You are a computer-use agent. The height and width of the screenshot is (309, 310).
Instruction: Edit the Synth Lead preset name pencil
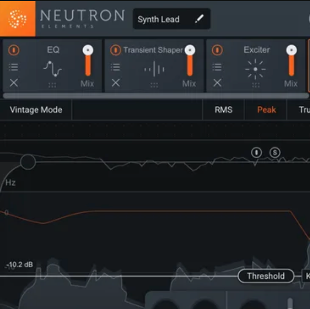(199, 19)
